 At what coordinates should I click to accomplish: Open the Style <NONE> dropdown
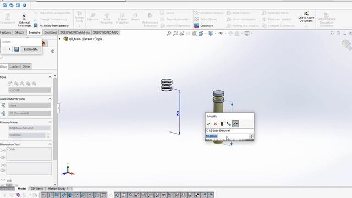tap(29, 90)
